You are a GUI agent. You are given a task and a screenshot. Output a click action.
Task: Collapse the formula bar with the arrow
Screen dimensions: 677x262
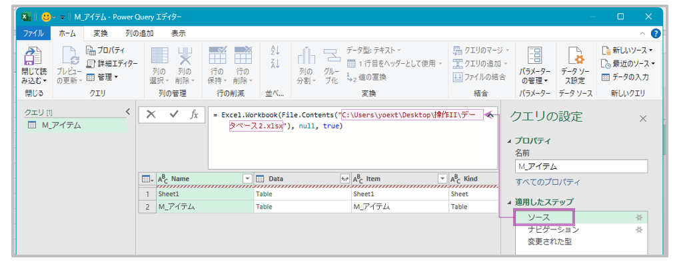coord(490,115)
